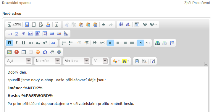
Task: Click the Undo arrow
Action: (104, 25)
